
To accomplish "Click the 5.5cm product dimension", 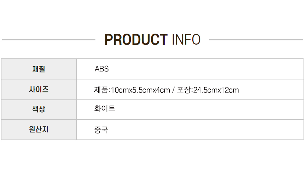I will pyautogui.click(x=141, y=90).
